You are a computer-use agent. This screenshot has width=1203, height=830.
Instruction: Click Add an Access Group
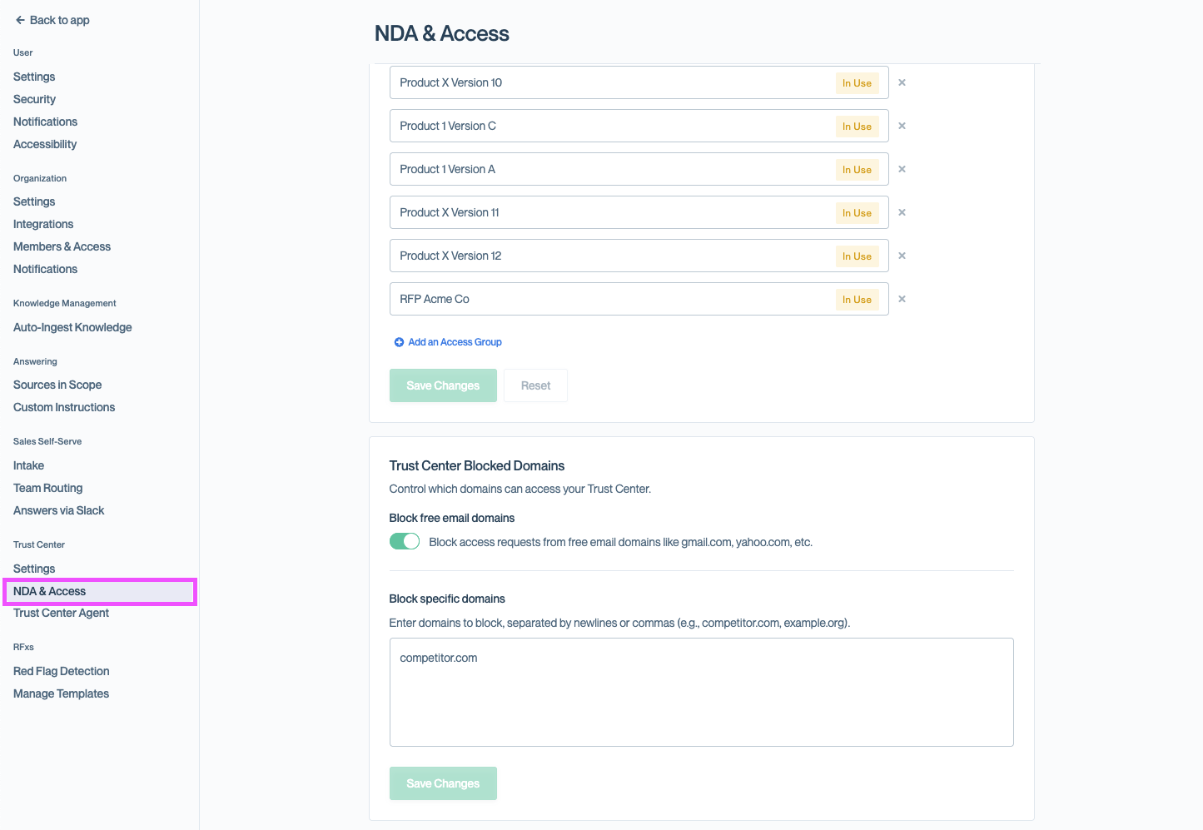coord(455,341)
